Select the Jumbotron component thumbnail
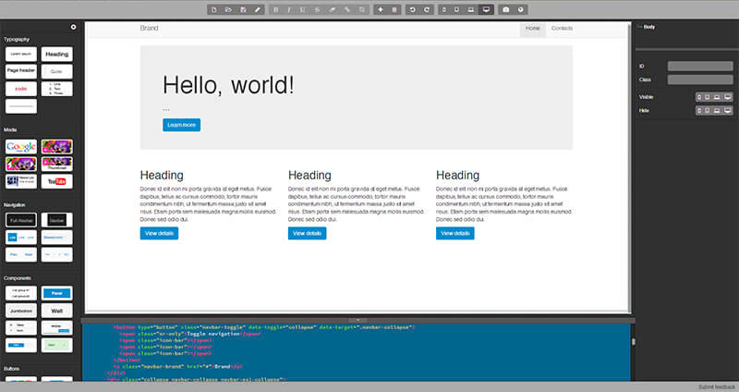739x392 pixels. 20,311
